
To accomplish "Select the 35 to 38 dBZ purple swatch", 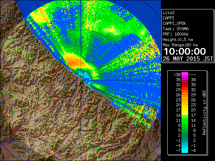I will [185, 80].
